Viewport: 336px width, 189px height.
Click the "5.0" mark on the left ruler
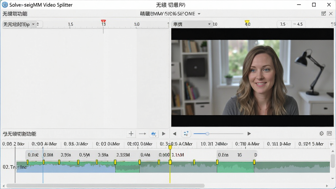click(137, 24)
